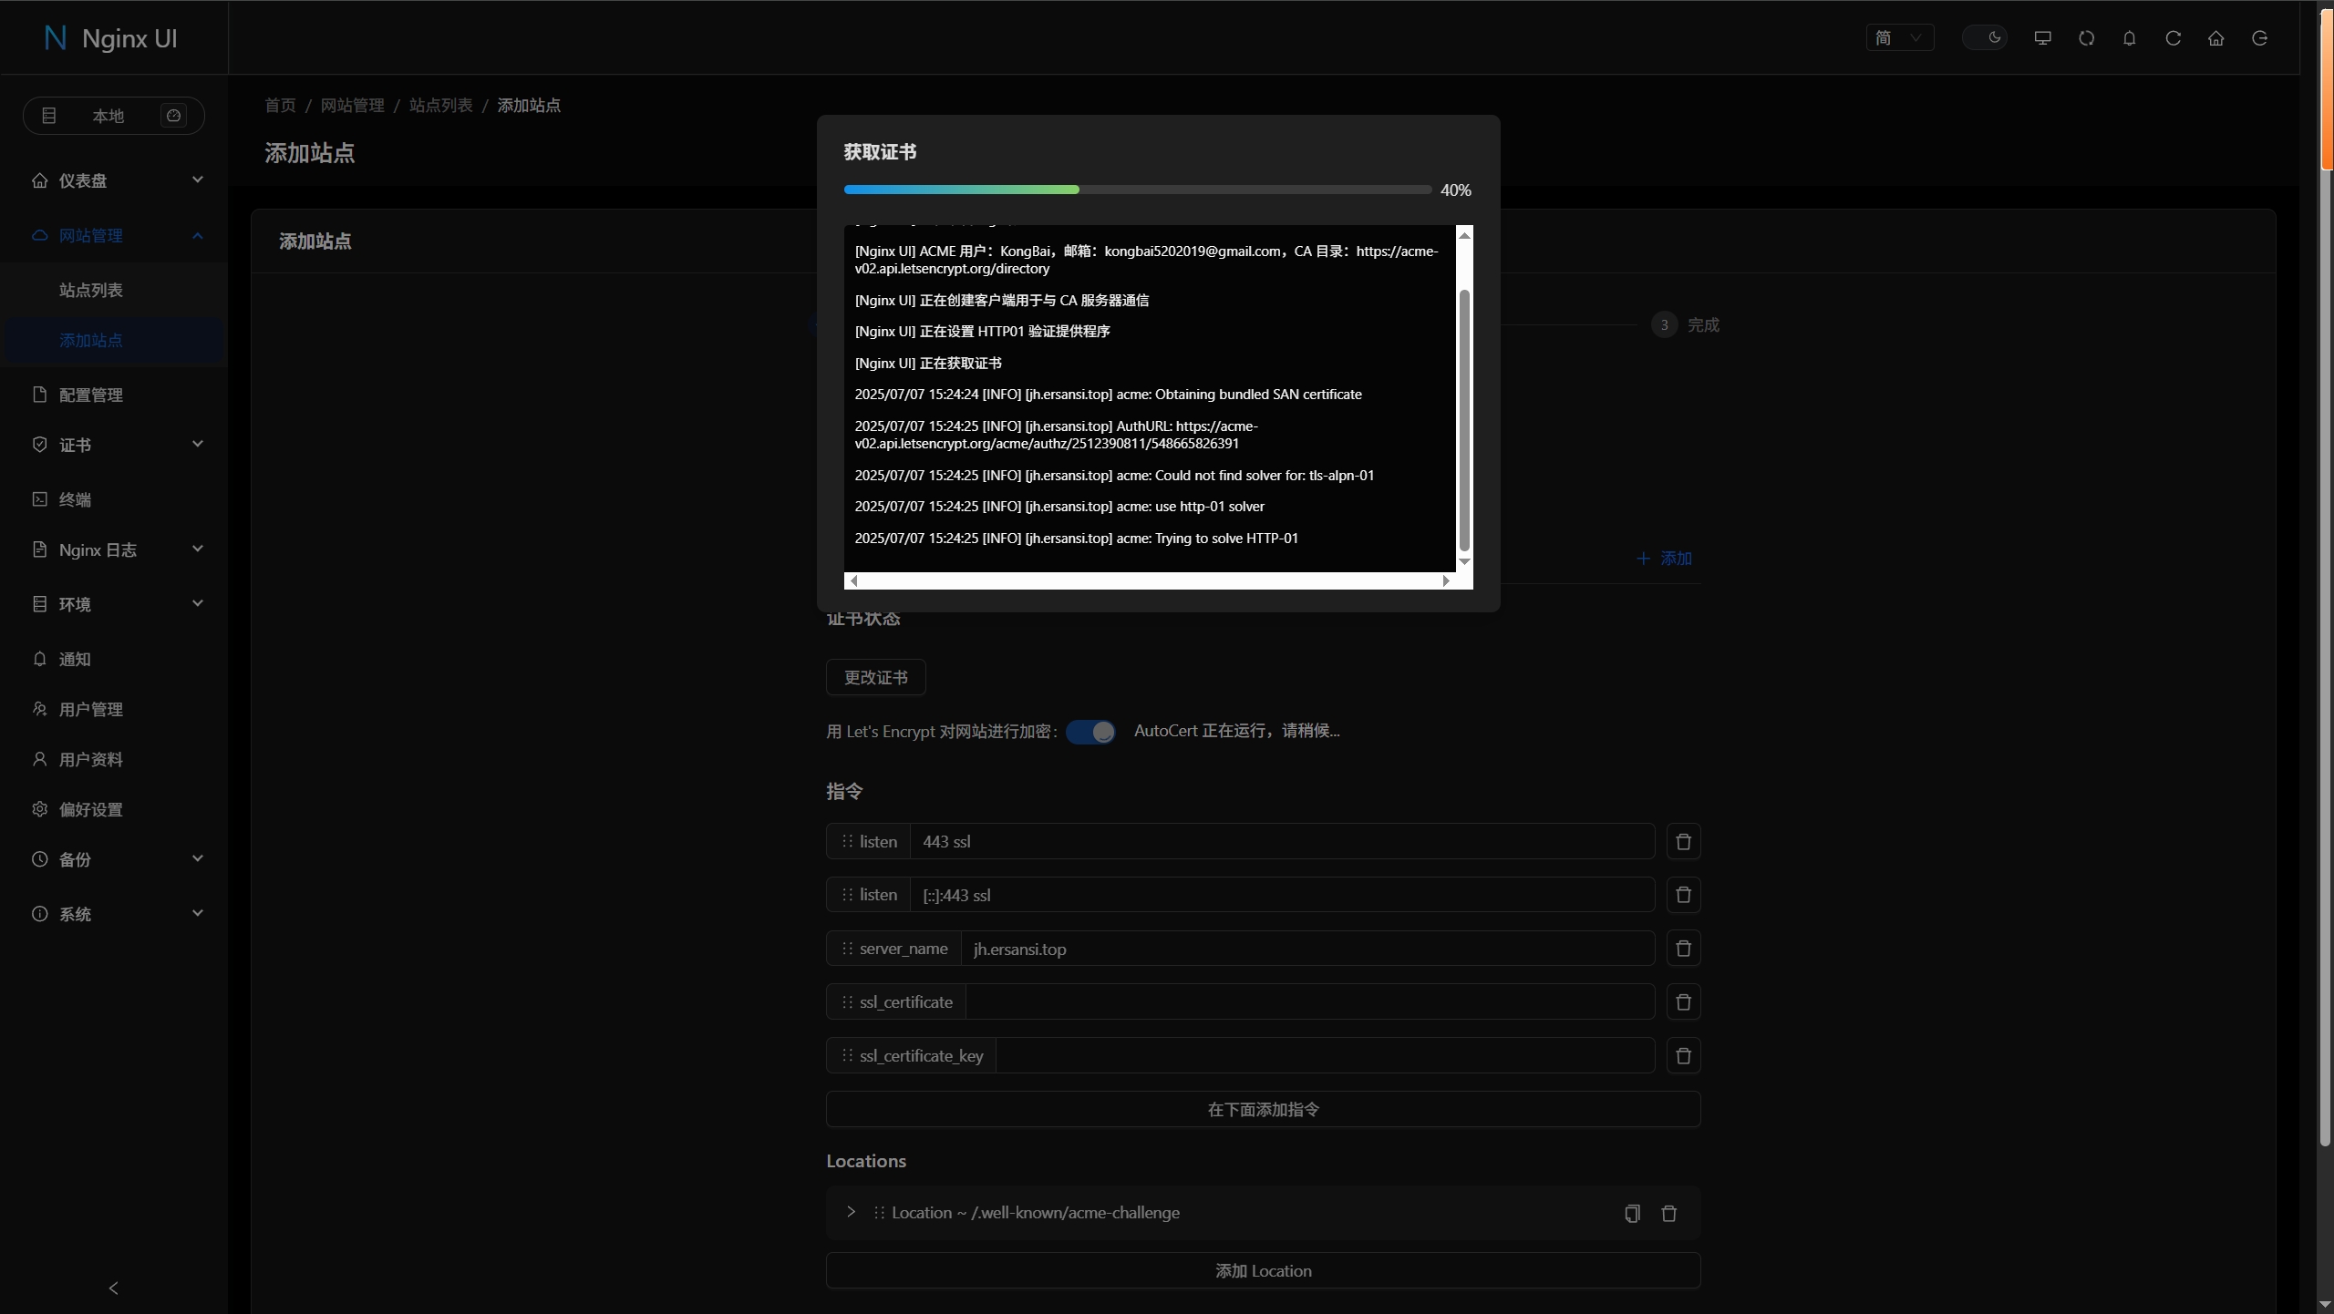Click the reload Nginx icon in header
Image resolution: width=2334 pixels, height=1314 pixels.
2173,37
